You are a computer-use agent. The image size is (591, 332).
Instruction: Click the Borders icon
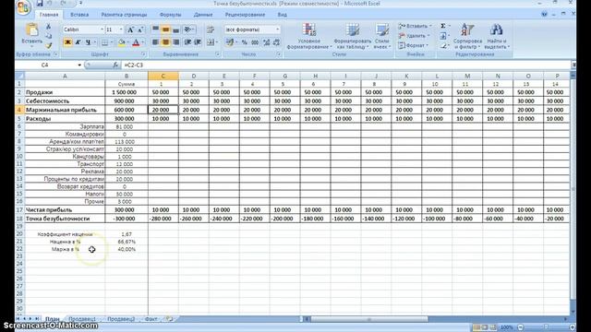(x=104, y=42)
